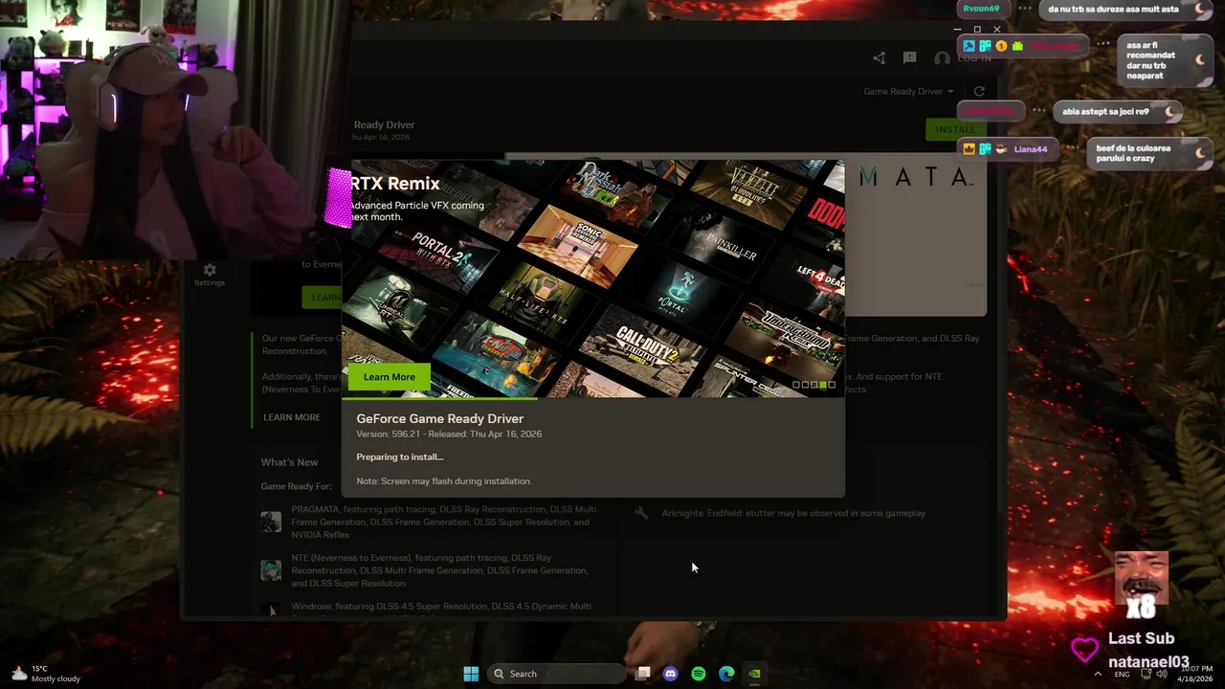Screen dimensions: 1225x689
Task: Open Microsoft Edge from the taskbar
Action: [x=726, y=674]
